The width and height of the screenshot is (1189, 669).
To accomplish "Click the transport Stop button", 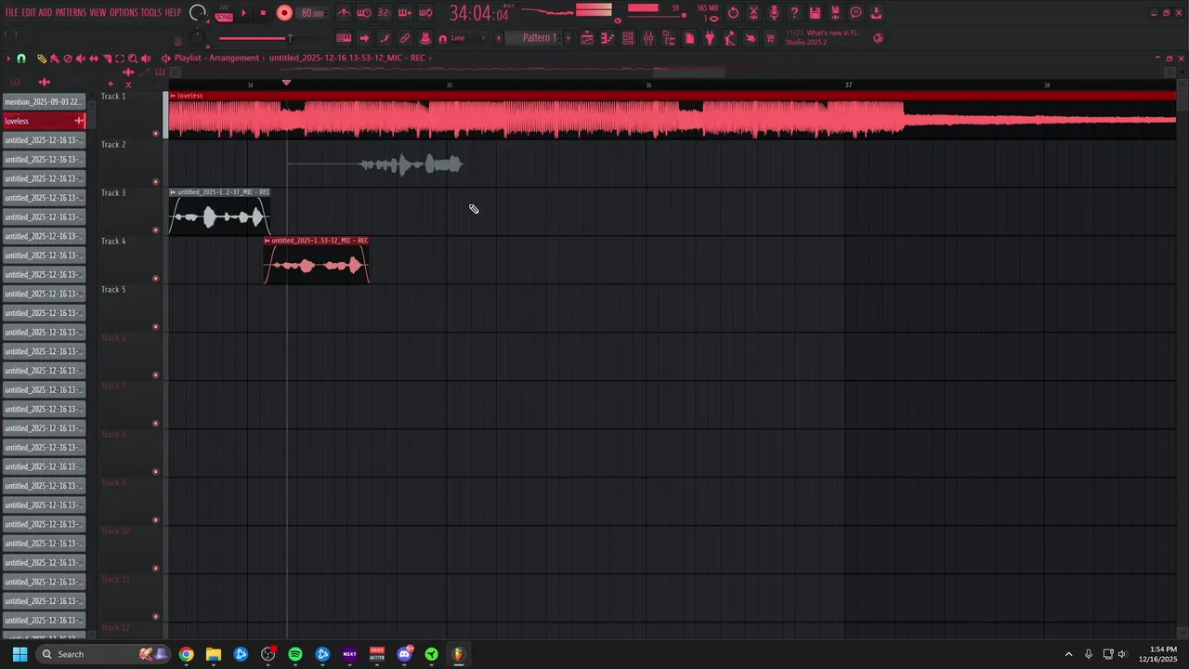I will coord(263,13).
